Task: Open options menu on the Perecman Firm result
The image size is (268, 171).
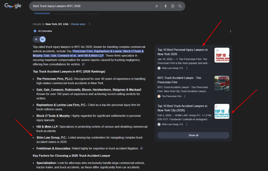Action: click(x=185, y=96)
